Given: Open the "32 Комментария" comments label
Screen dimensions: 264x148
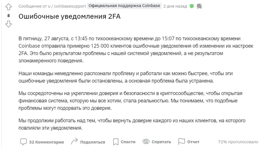Looking at the screenshot, I should click(x=46, y=142).
